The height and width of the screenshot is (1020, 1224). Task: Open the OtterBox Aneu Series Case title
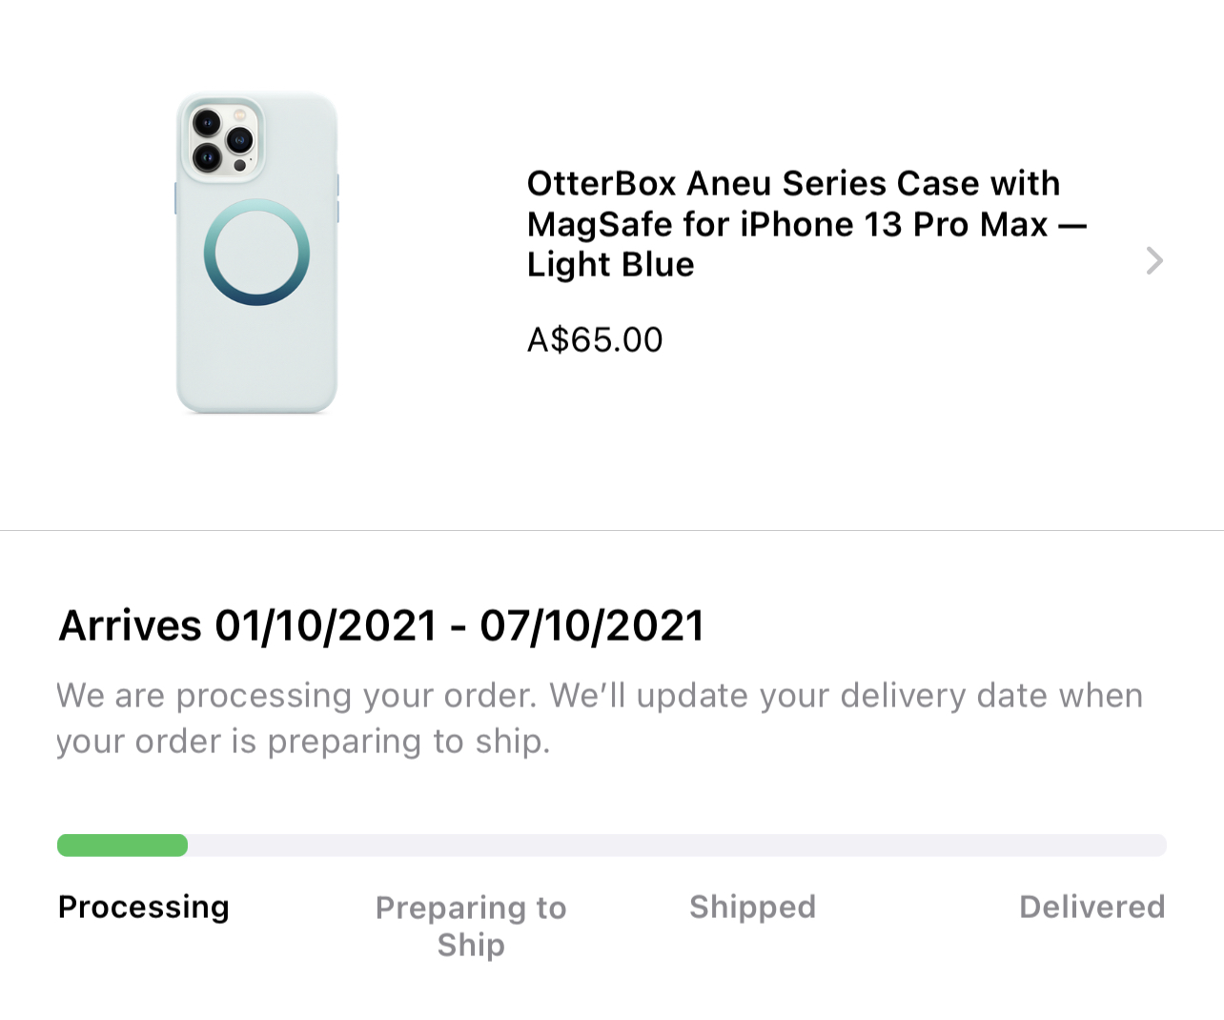793,183
